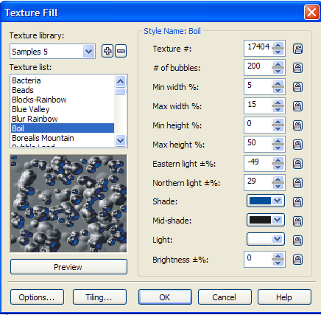Click the lock icon next to Shade
Image resolution: width=321 pixels, height=315 pixels.
coord(297,202)
